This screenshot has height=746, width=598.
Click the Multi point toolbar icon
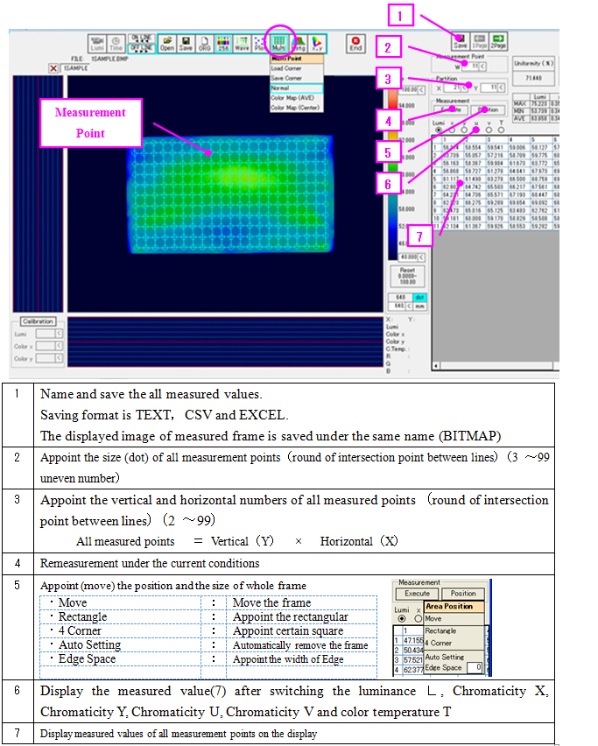[x=278, y=43]
